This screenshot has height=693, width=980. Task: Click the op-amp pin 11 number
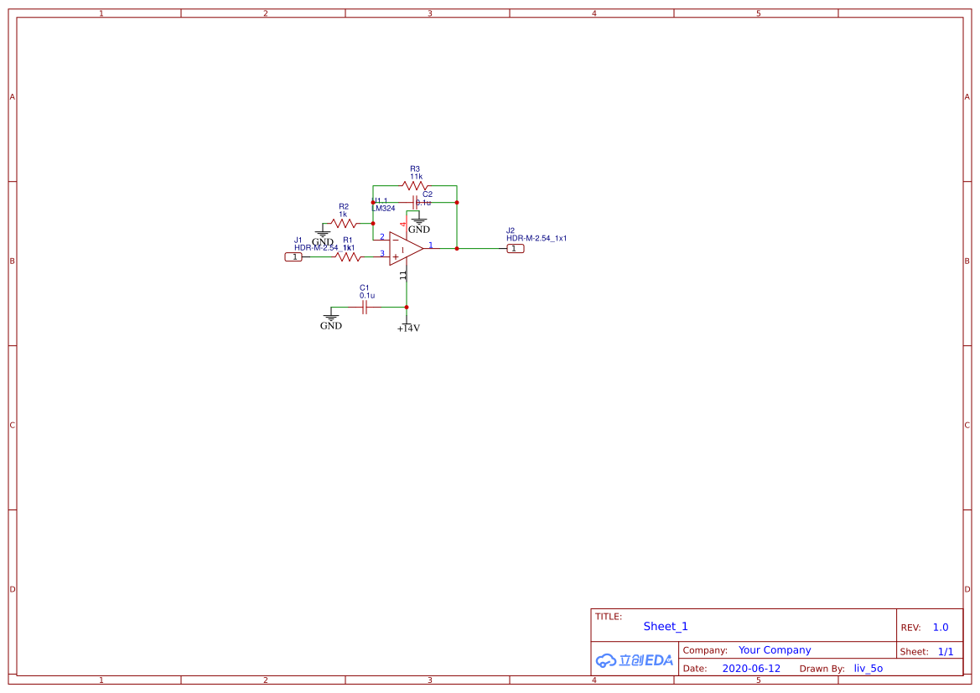[404, 274]
